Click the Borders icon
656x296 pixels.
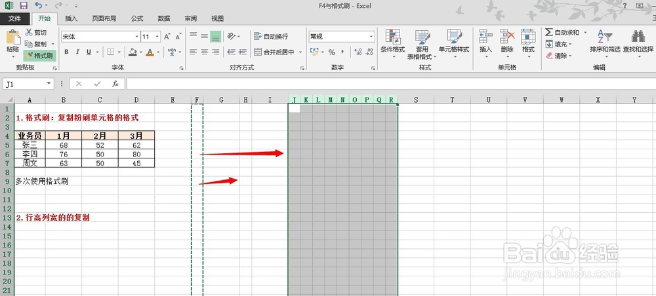point(110,52)
